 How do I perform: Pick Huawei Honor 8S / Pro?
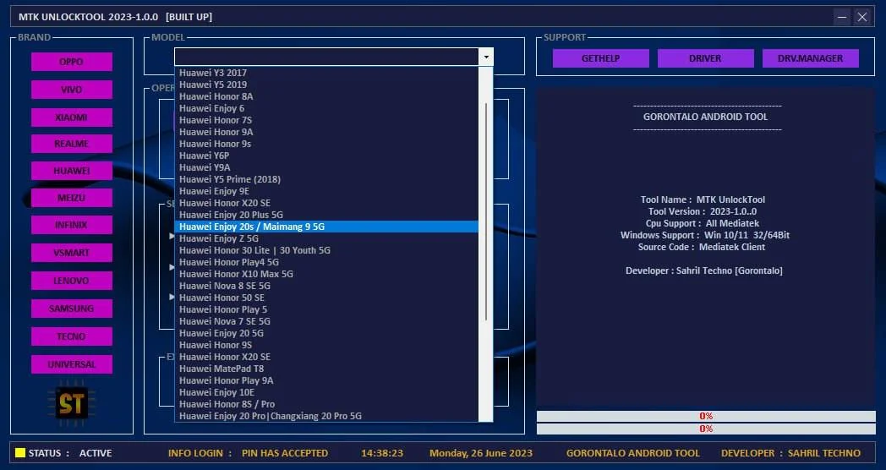(326, 404)
